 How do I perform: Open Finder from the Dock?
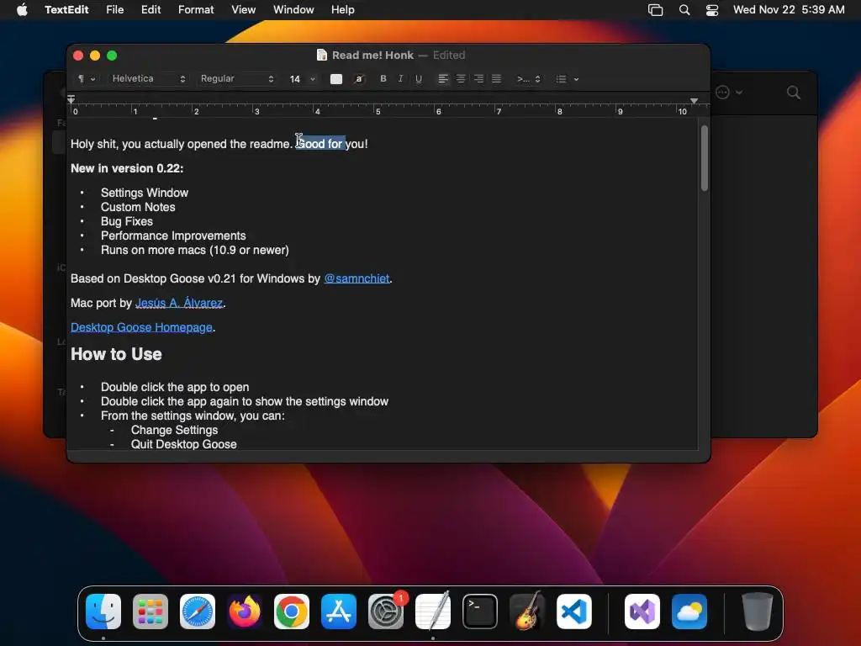pos(103,612)
